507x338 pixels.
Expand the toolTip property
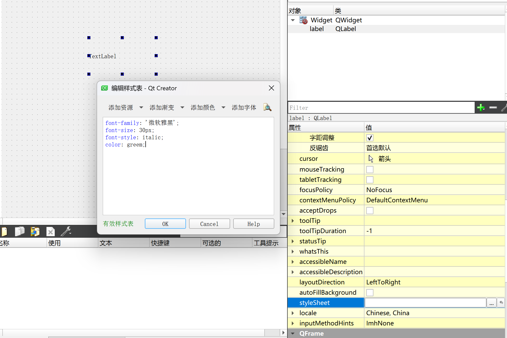[x=293, y=221]
